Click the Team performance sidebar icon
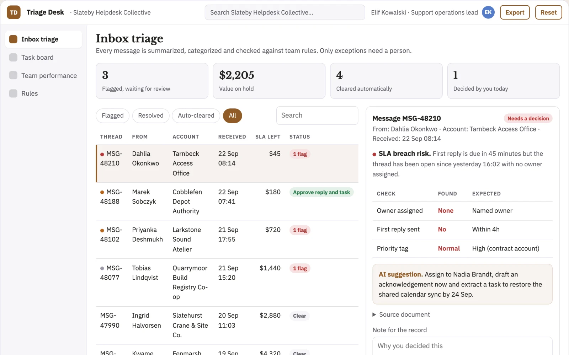Viewport: 569px width, 355px height. [13, 75]
